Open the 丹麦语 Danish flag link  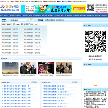76,1
